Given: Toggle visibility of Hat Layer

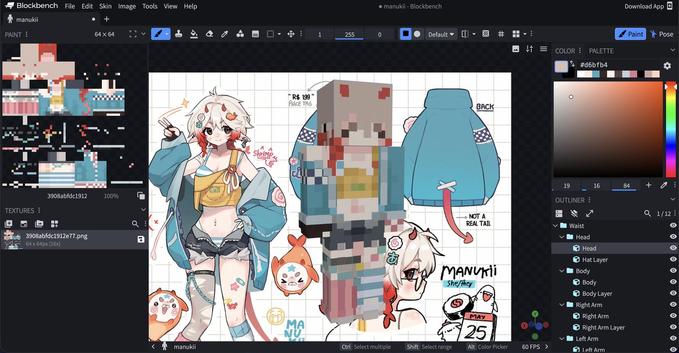Looking at the screenshot, I should coord(673,259).
